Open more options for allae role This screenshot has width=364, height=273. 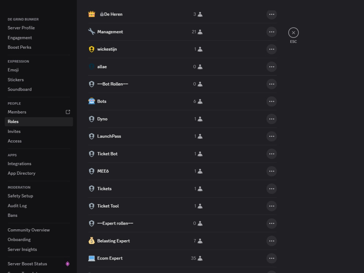[x=272, y=67]
